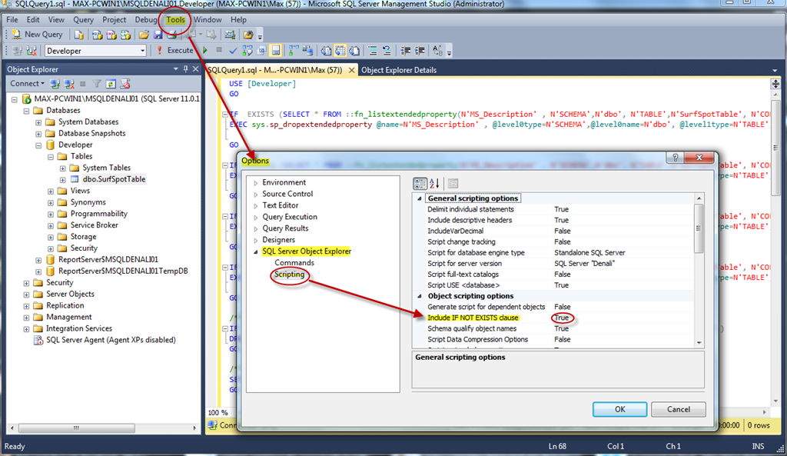The width and height of the screenshot is (787, 456).
Task: Open the File menu
Action: click(x=12, y=19)
